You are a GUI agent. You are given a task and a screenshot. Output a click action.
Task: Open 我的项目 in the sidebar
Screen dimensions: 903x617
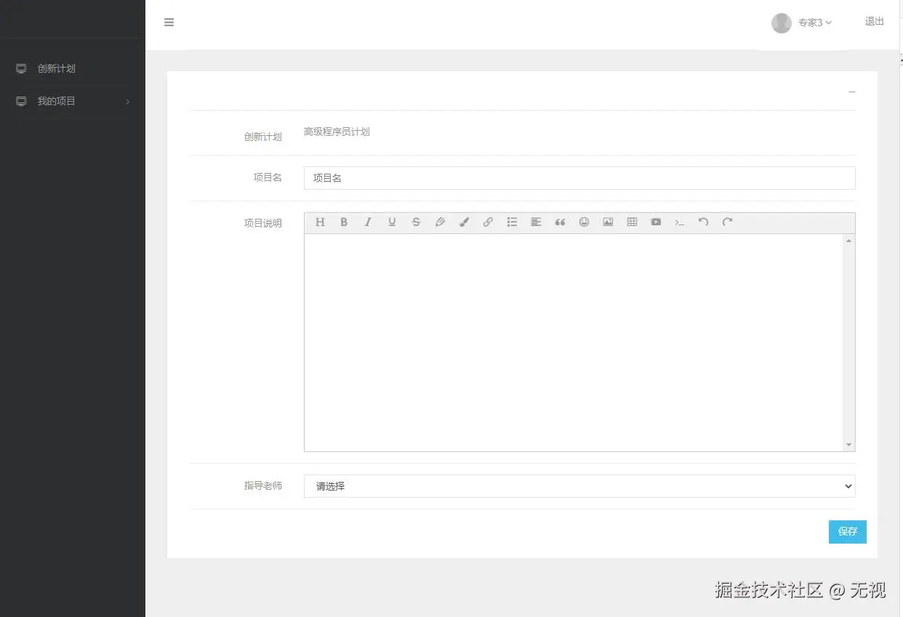click(57, 102)
